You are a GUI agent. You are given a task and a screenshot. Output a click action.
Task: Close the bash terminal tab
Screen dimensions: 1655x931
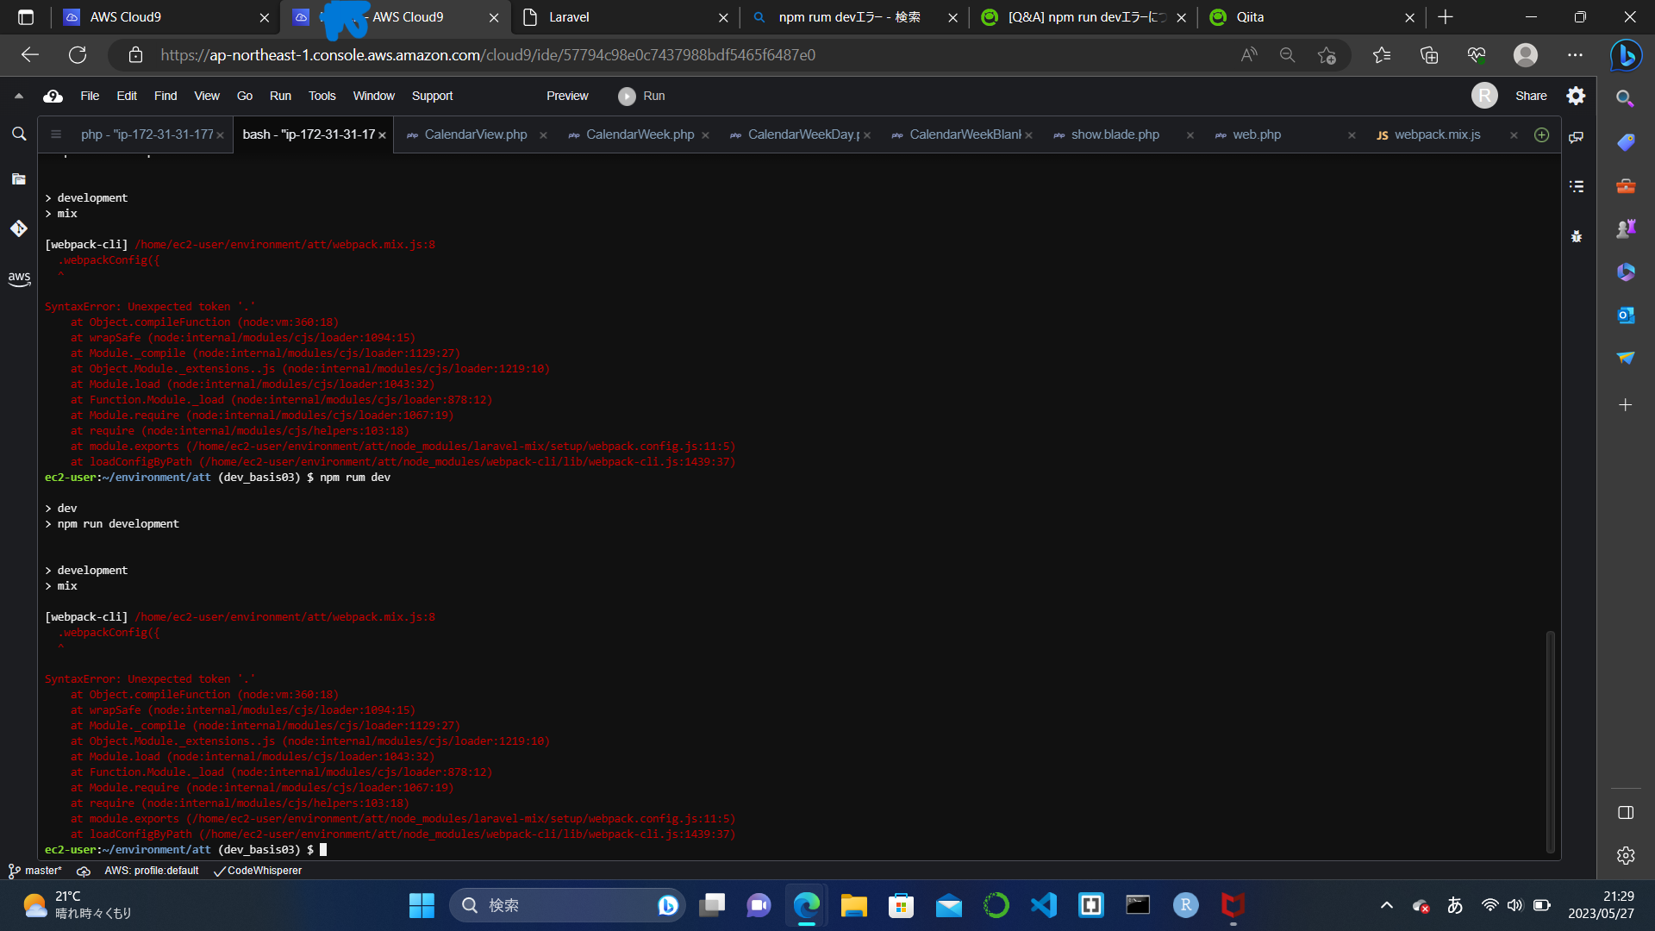[382, 135]
